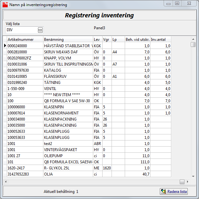Click the Lev cell ME
The image size is (199, 199).
point(98,168)
